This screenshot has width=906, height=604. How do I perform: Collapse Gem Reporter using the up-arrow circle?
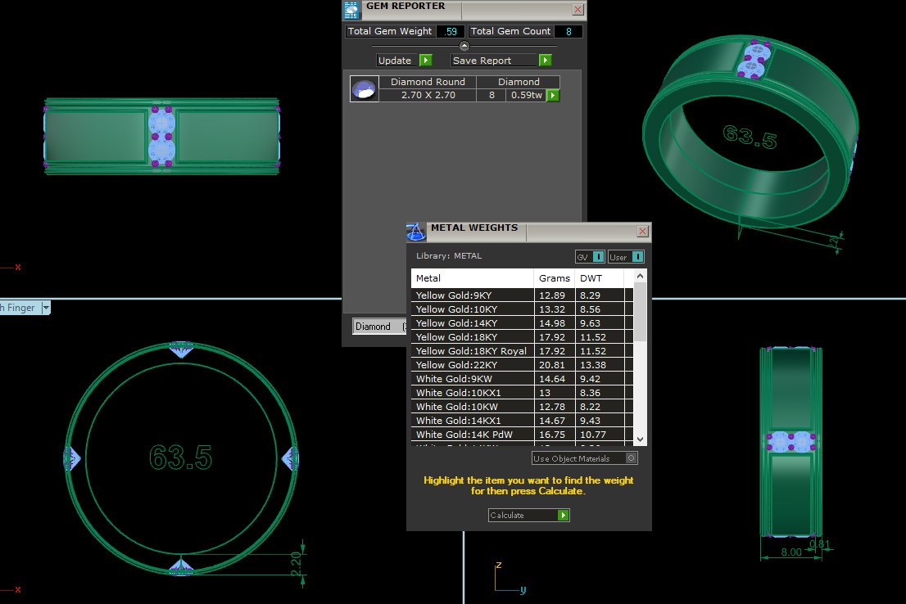464,46
